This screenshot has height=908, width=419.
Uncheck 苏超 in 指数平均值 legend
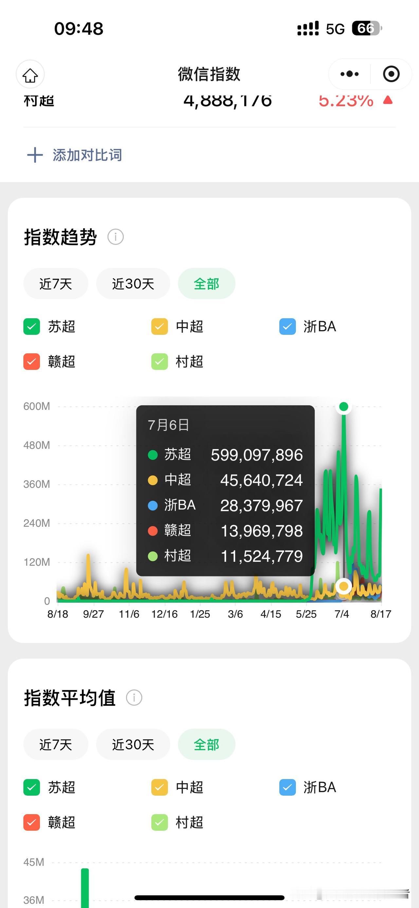32,787
